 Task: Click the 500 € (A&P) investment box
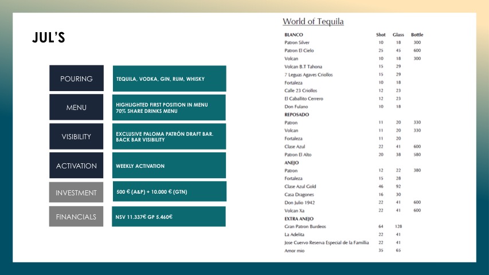click(169, 191)
